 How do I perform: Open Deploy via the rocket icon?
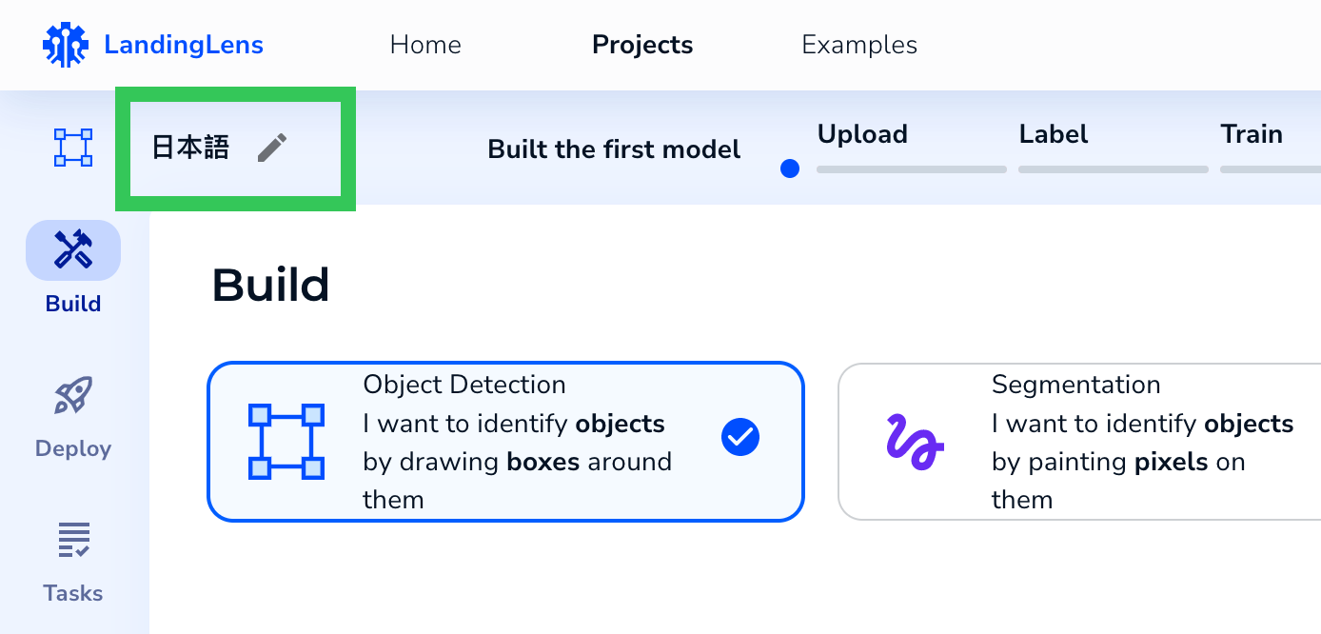click(72, 396)
